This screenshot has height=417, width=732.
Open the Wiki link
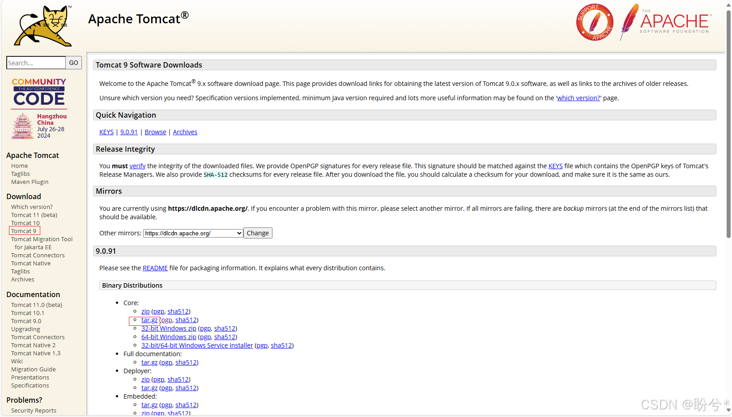[x=17, y=361]
